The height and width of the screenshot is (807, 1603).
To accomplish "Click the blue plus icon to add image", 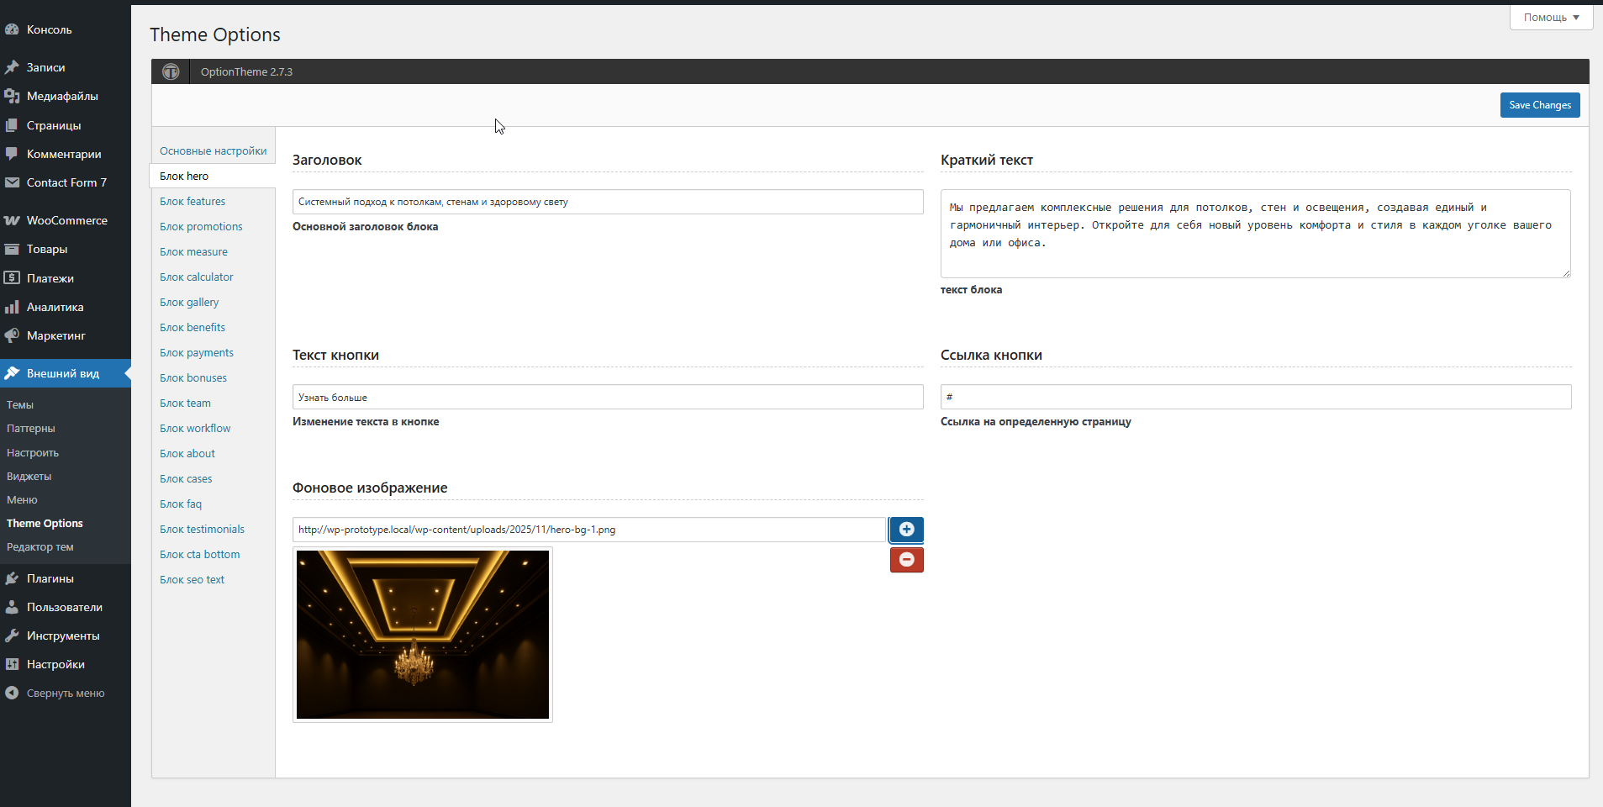I will 906,530.
